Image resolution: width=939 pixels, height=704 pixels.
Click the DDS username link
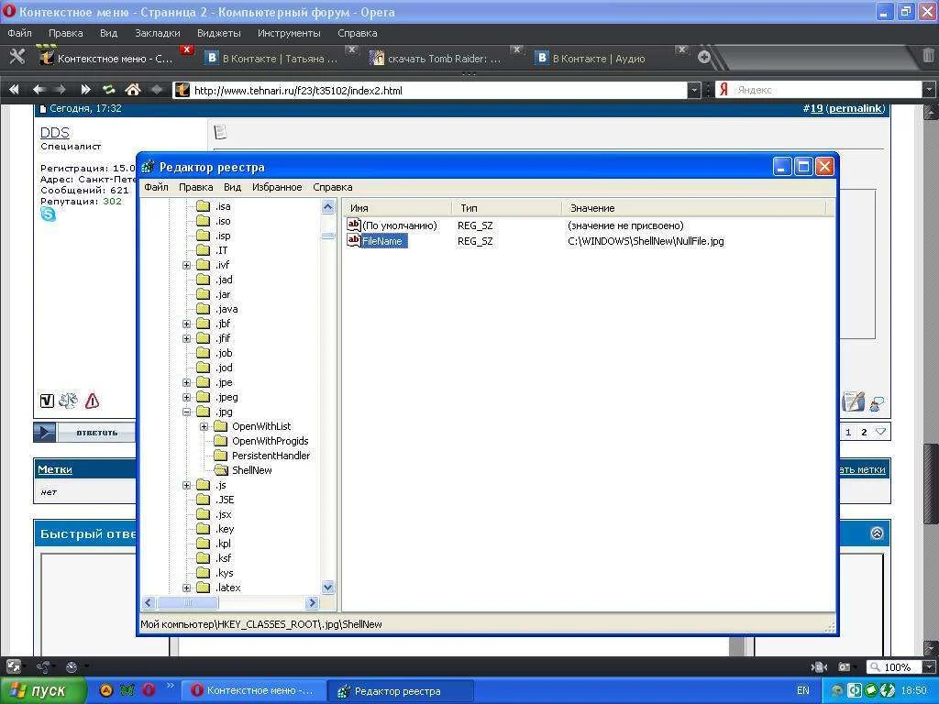pos(55,133)
